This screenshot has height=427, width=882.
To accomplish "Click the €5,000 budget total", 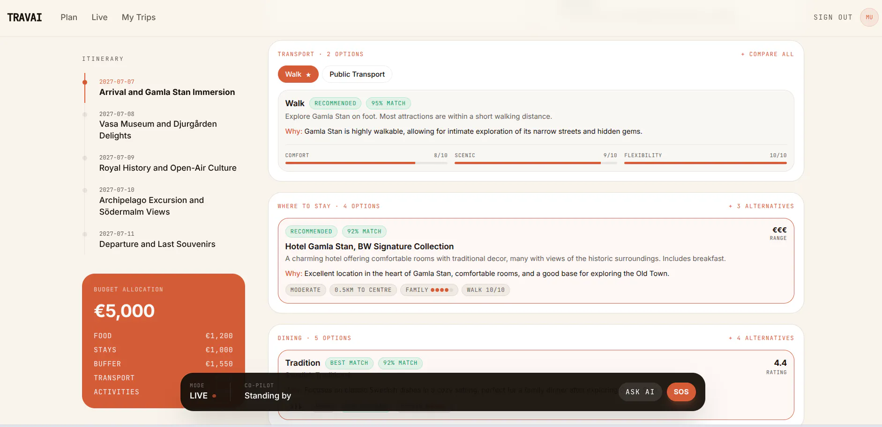I will click(x=124, y=311).
